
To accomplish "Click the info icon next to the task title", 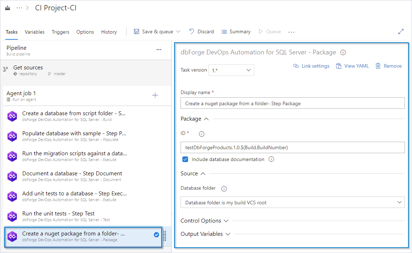I will 343,53.
